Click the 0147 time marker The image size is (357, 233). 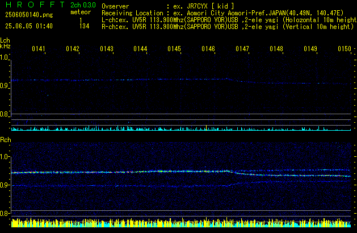(x=242, y=49)
